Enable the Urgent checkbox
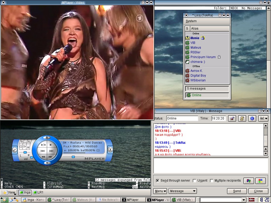The height and width of the screenshot is (203, 271). pyautogui.click(x=194, y=181)
